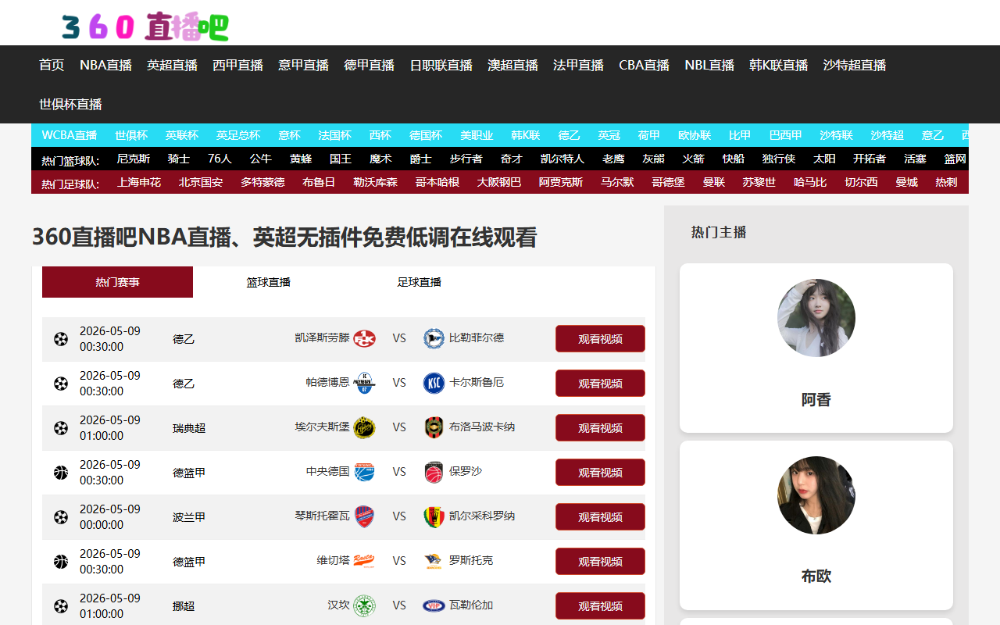Image resolution: width=1000 pixels, height=625 pixels.
Task: Click 观看视频 for 凯泽斯劳滕 vs 比勒菲尔德
Action: pyautogui.click(x=600, y=339)
